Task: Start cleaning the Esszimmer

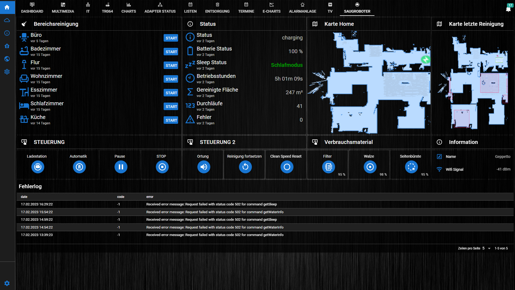Action: [x=171, y=93]
